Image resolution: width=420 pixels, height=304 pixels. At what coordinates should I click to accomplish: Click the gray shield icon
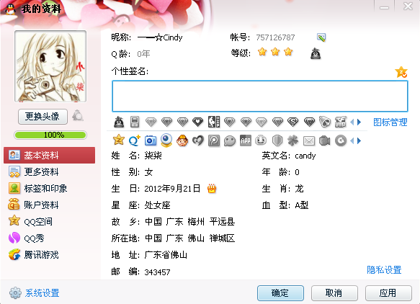pyautogui.click(x=277, y=140)
